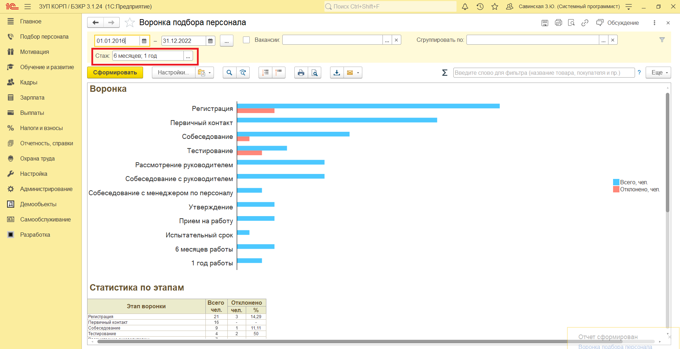Expand the Еще dropdown menu
The image size is (680, 349).
658,73
